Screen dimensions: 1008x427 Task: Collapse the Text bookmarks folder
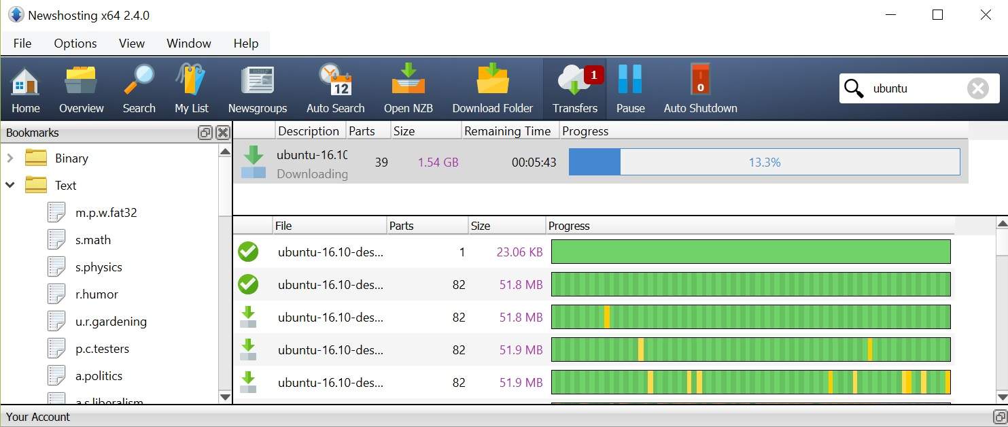tap(10, 185)
